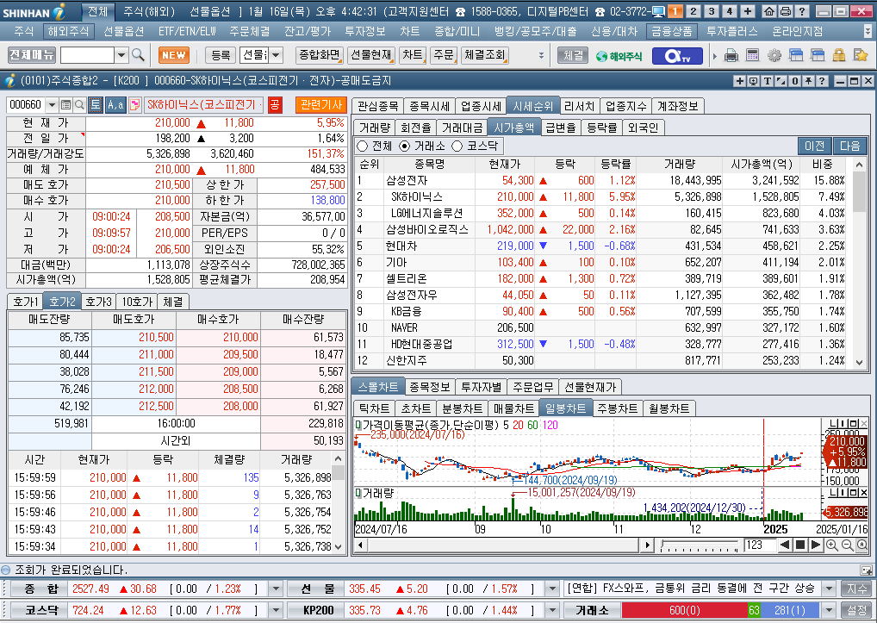Open the 선물 ticker dropdown arrow in ticker bar
This screenshot has width=877, height=623.
coord(551,589)
